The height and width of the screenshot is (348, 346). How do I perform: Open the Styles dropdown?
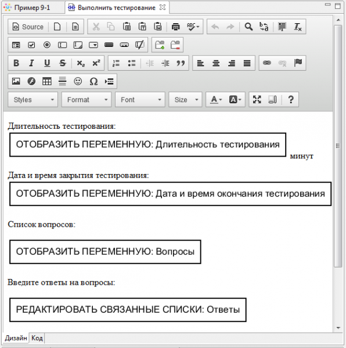coord(33,100)
